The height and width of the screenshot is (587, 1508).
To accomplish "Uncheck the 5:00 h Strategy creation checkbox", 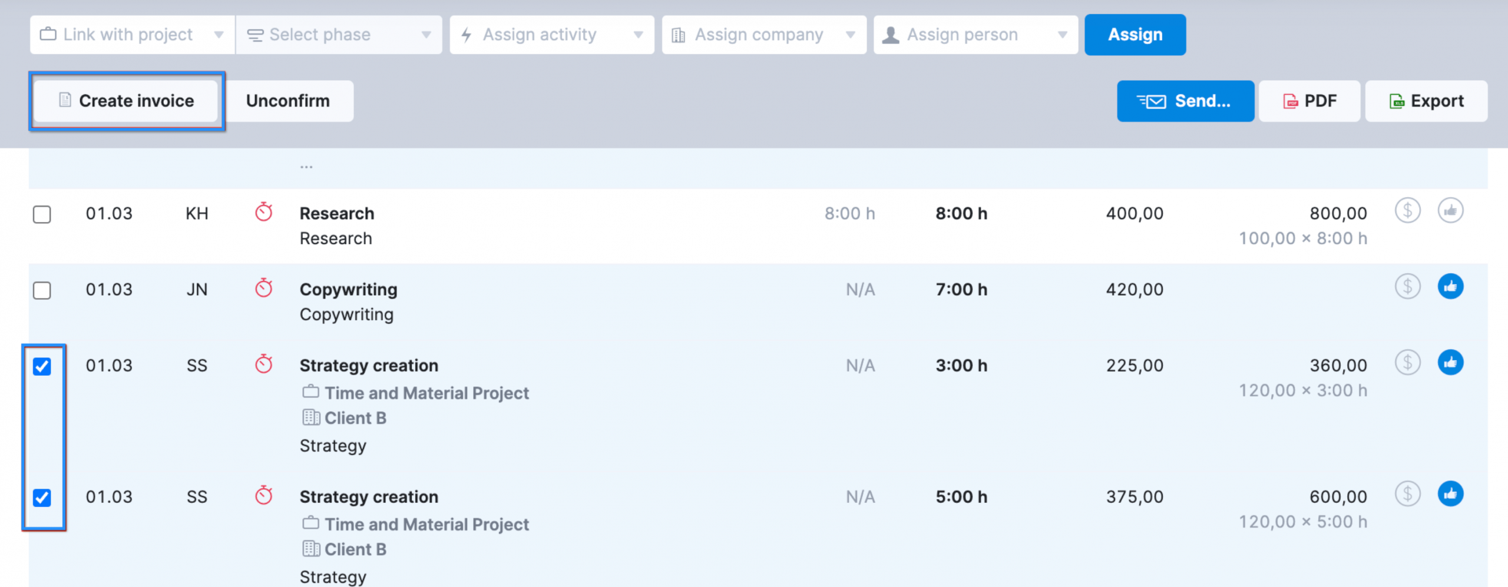I will (42, 498).
